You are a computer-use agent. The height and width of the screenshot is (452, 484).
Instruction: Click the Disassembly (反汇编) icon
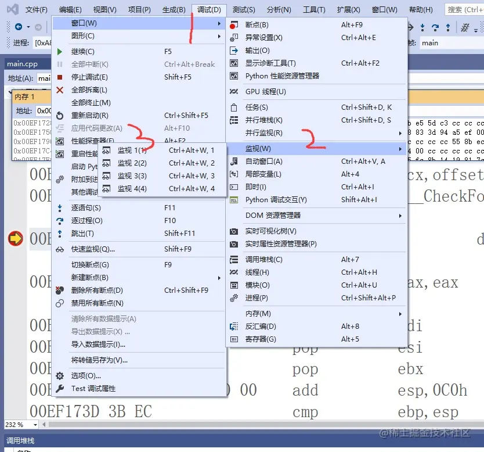[234, 327]
